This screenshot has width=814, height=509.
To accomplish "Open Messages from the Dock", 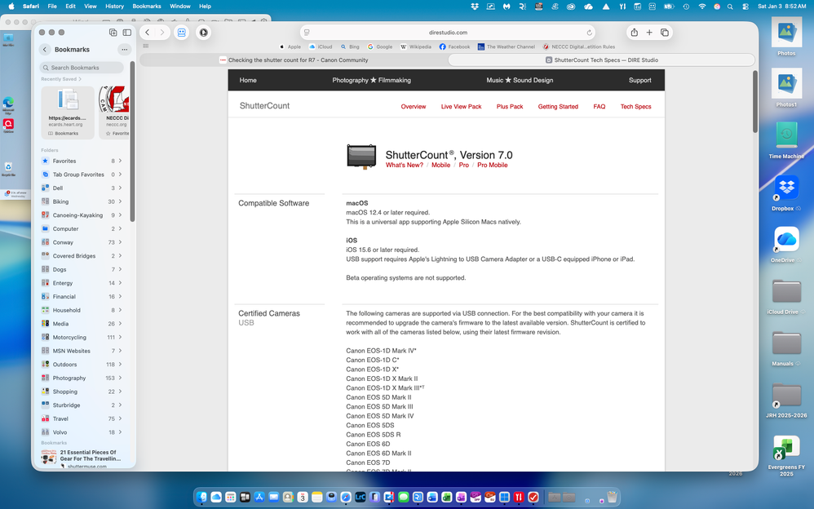I will (x=404, y=497).
